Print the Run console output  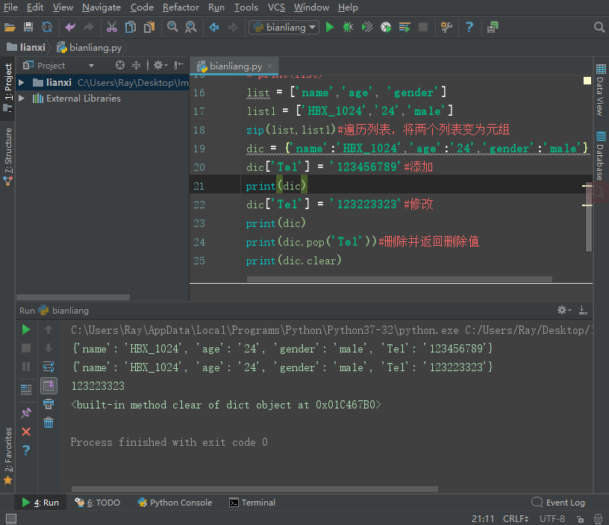[49, 404]
